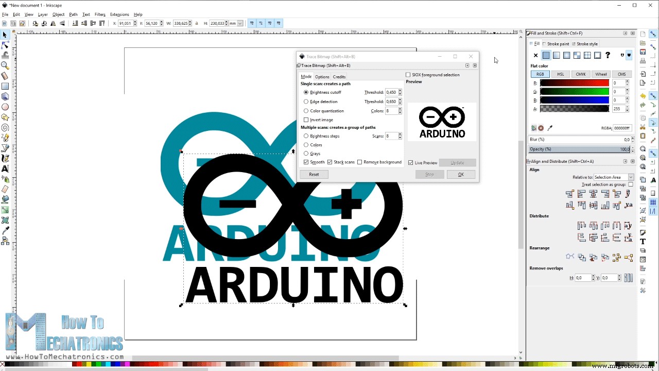Click OK in the Trace Bitmap dialog
659x371 pixels.
point(460,174)
